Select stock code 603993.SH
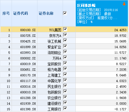The image size is (129, 112). click(x=28, y=53)
